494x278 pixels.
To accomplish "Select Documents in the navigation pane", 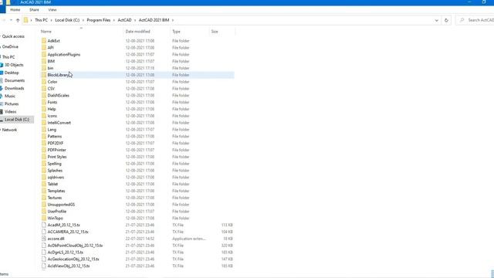I will (x=15, y=80).
